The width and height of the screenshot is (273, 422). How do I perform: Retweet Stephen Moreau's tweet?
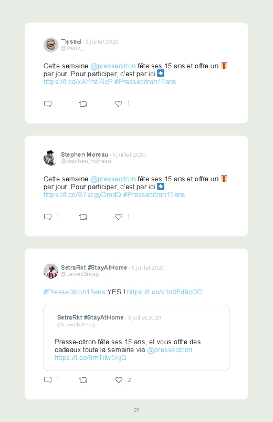click(83, 217)
